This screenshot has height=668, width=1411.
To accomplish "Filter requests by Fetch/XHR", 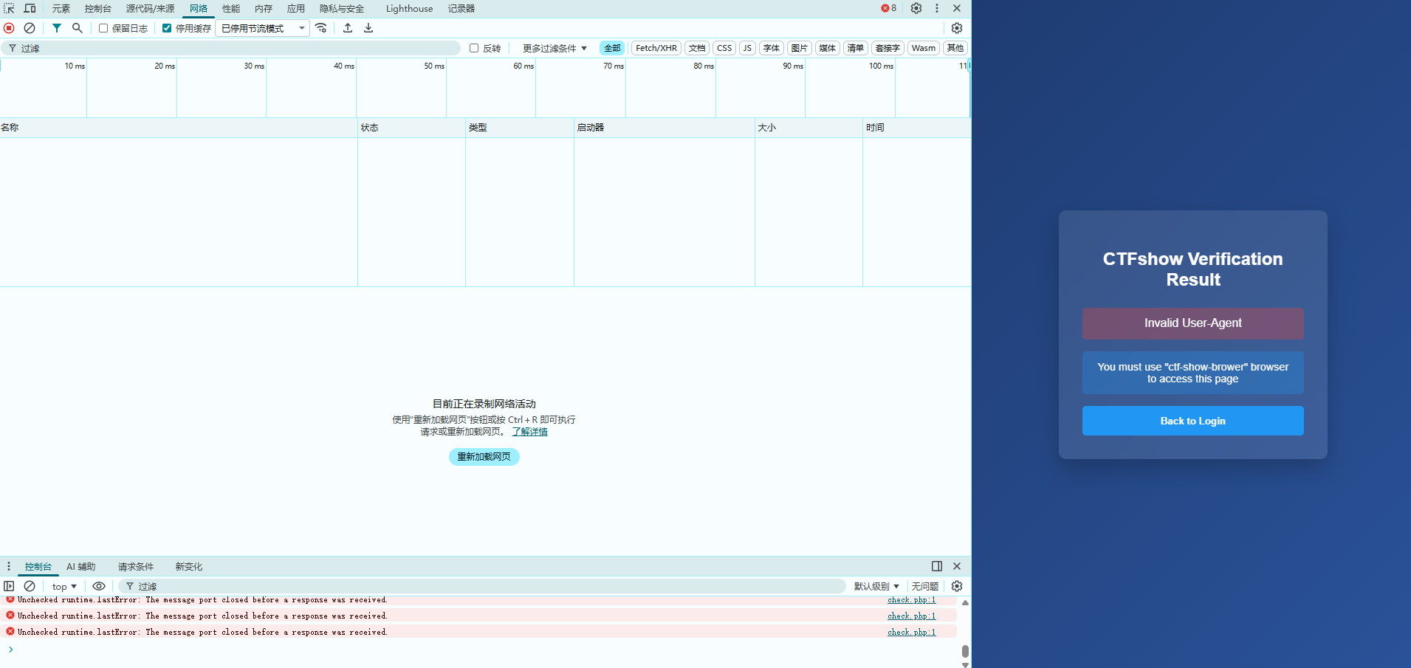I will [x=656, y=48].
